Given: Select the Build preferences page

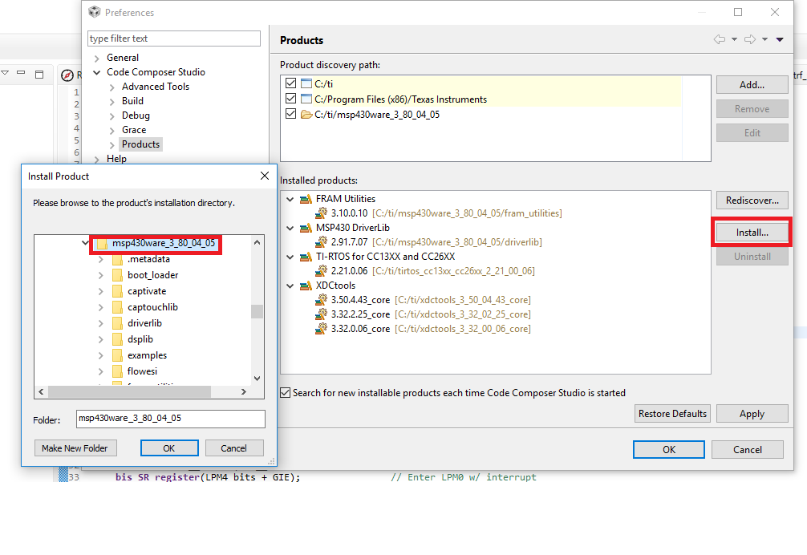Looking at the screenshot, I should click(133, 101).
